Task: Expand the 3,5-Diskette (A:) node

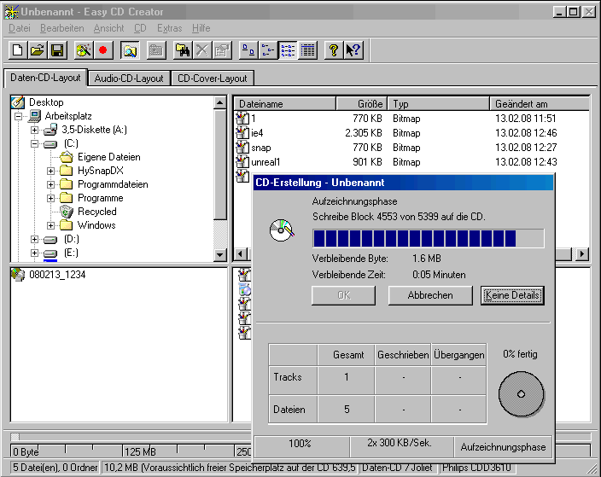Action: [35, 130]
